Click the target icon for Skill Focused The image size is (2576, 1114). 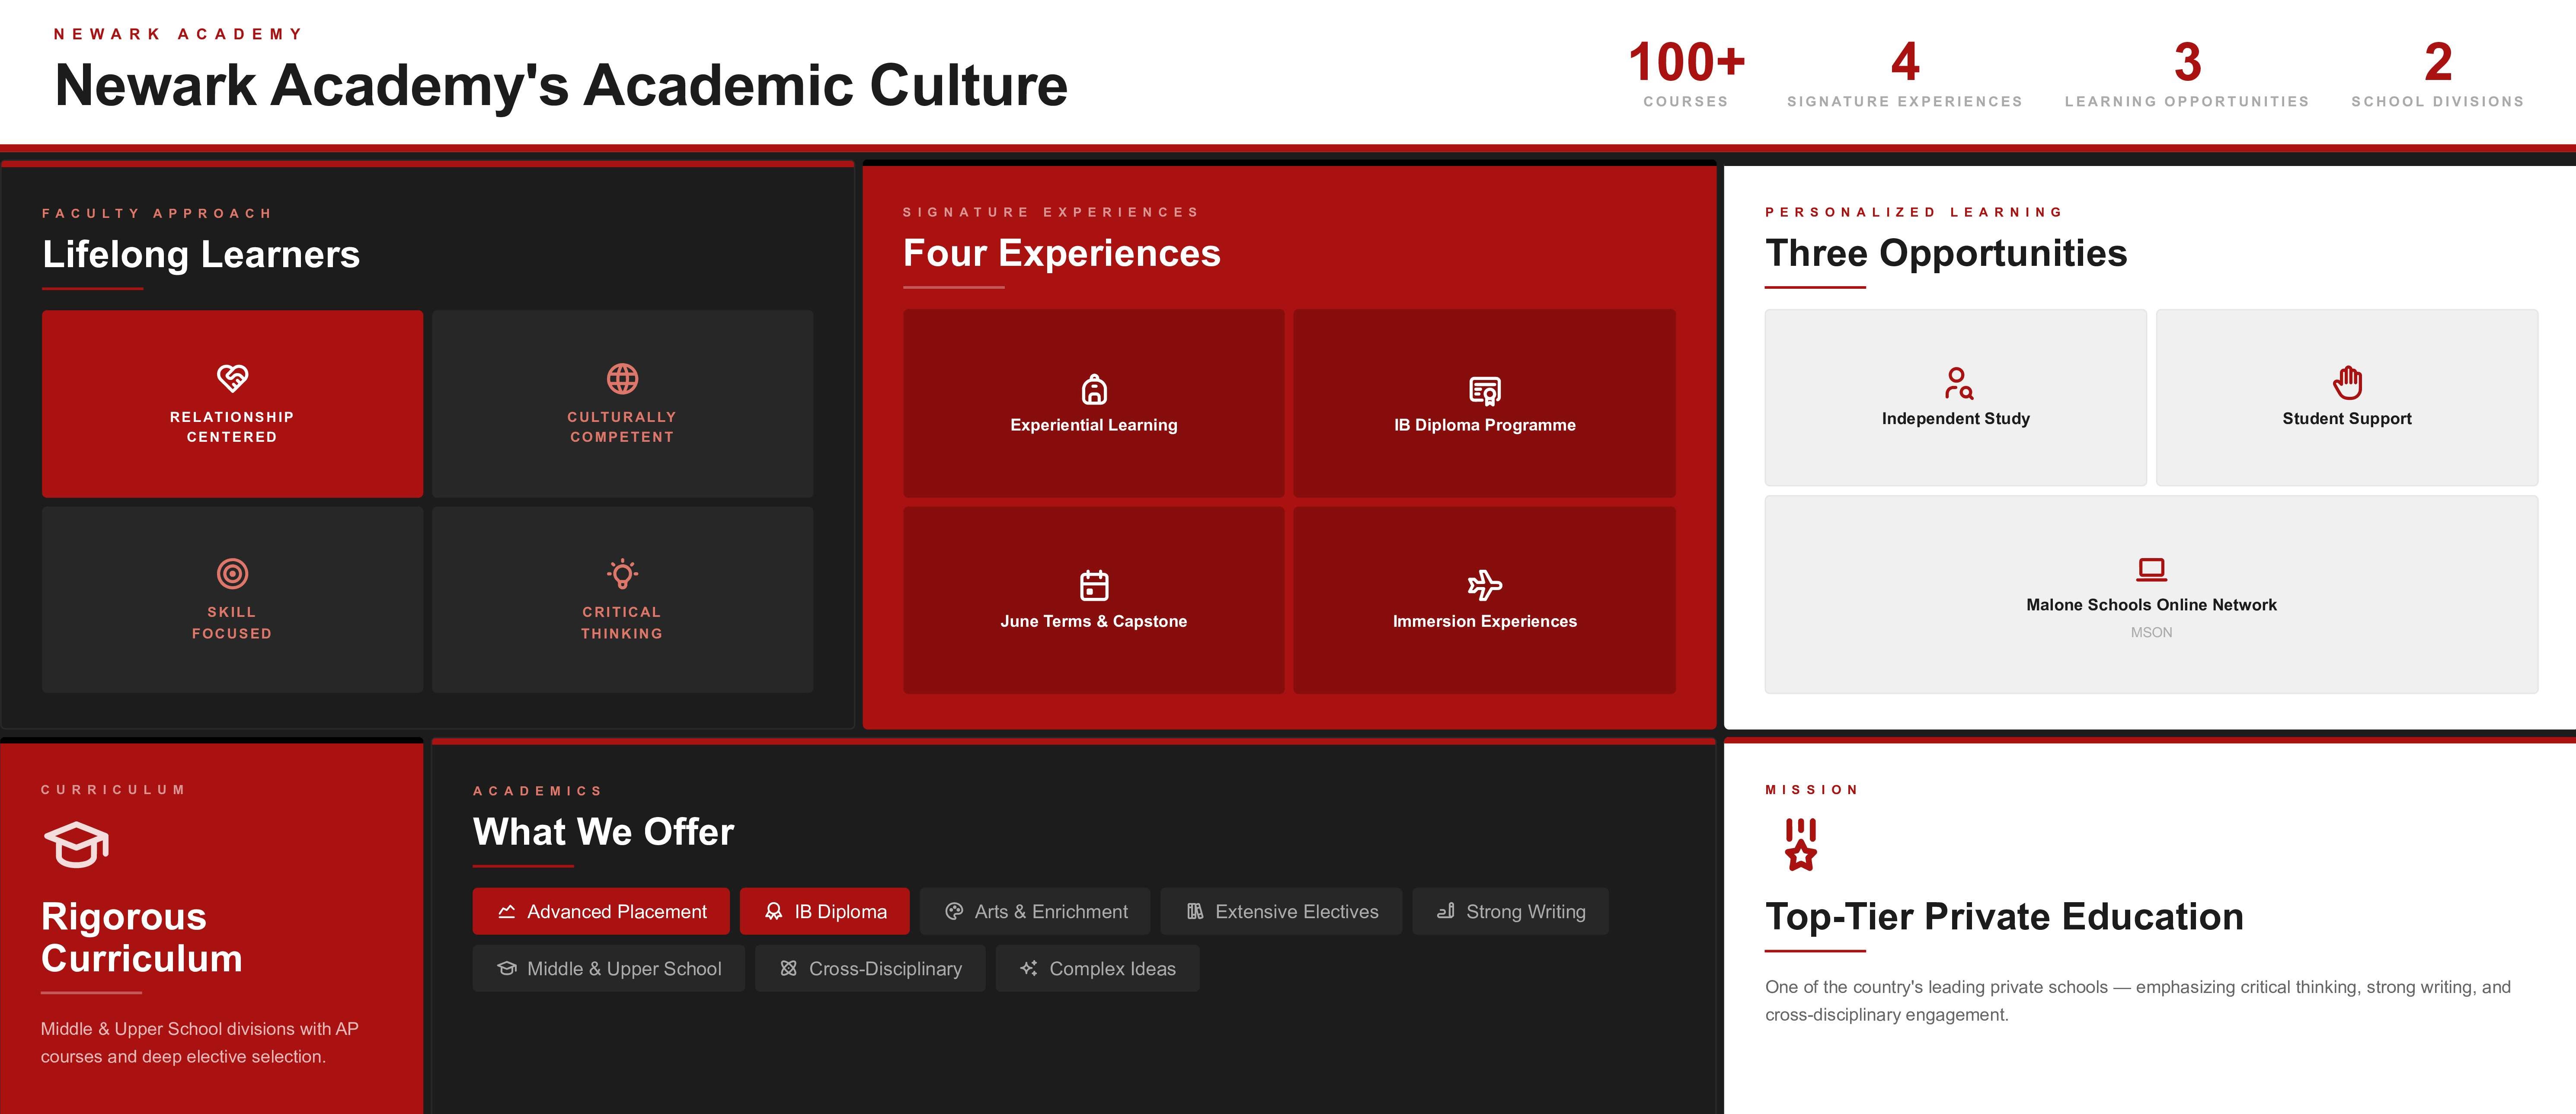[x=232, y=573]
